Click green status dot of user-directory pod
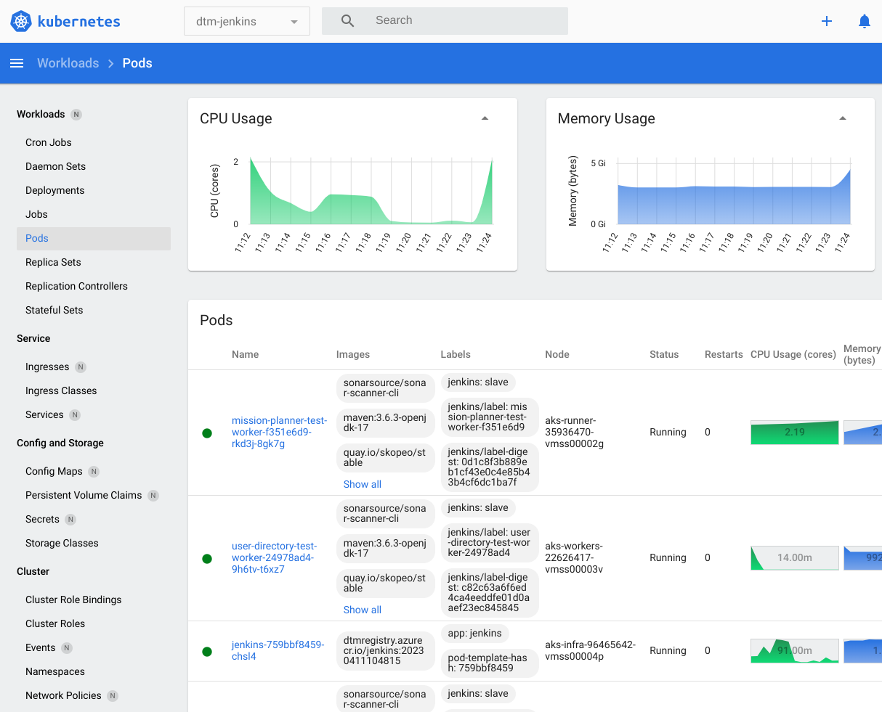The width and height of the screenshot is (882, 712). click(x=207, y=559)
